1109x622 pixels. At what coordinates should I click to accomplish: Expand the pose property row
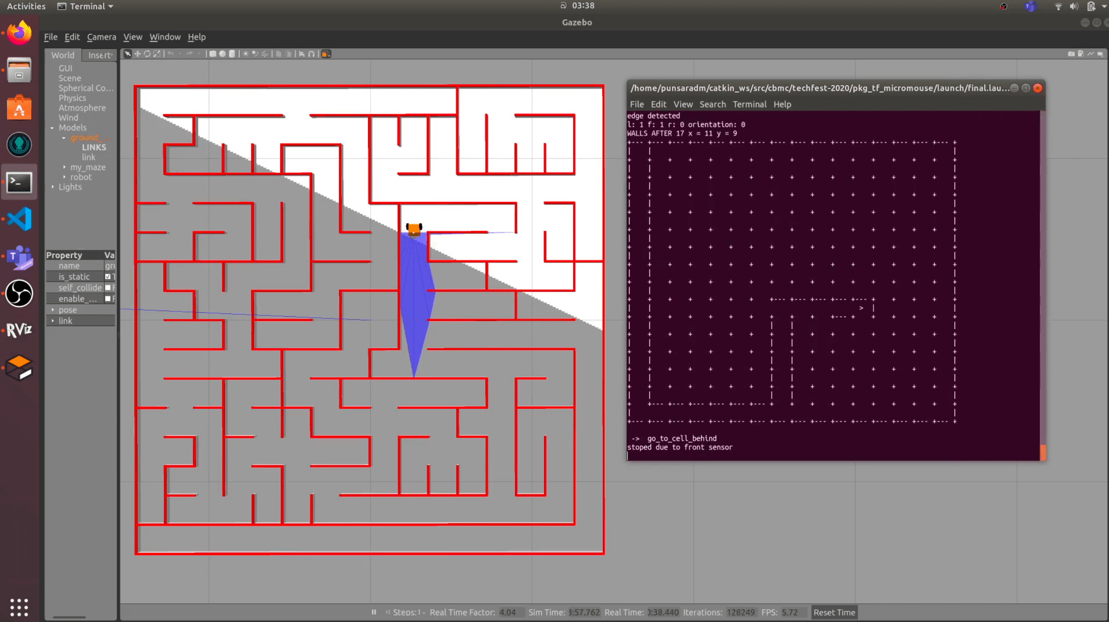[x=53, y=310]
